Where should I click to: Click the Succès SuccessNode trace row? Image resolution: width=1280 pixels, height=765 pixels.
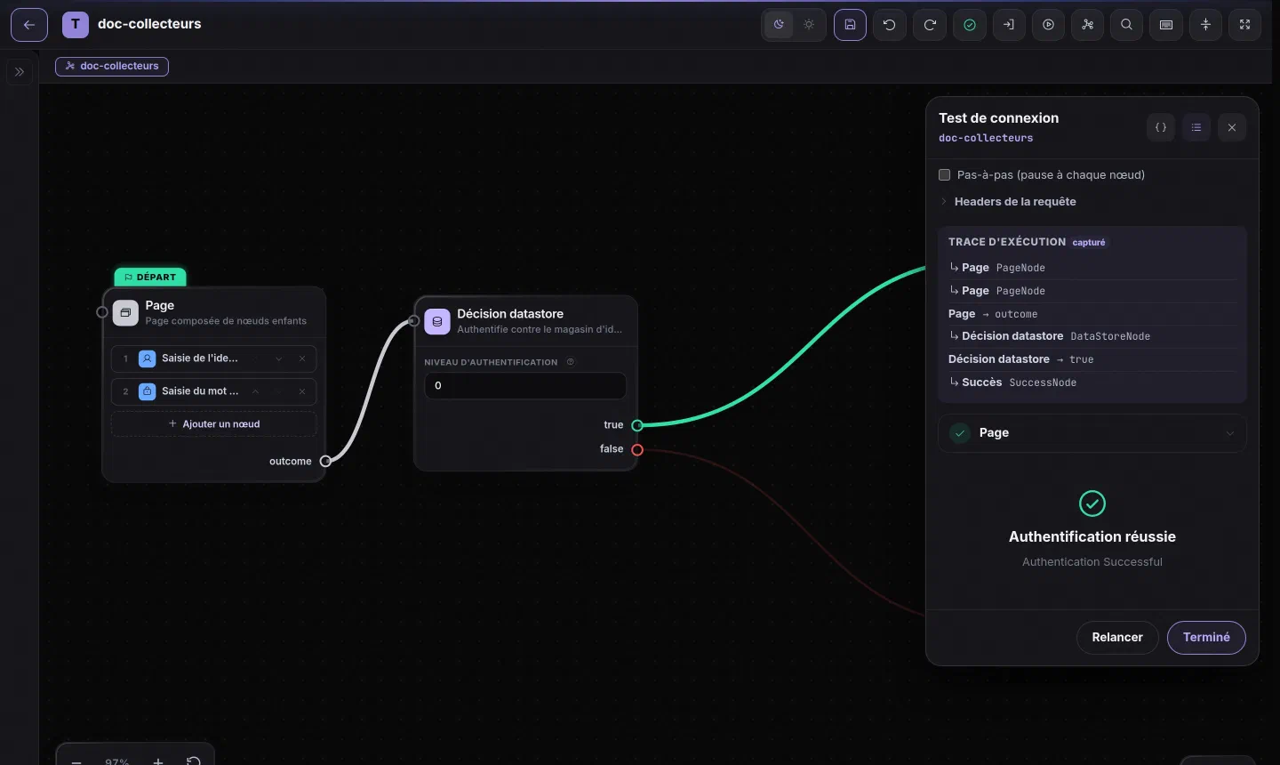(x=1092, y=382)
